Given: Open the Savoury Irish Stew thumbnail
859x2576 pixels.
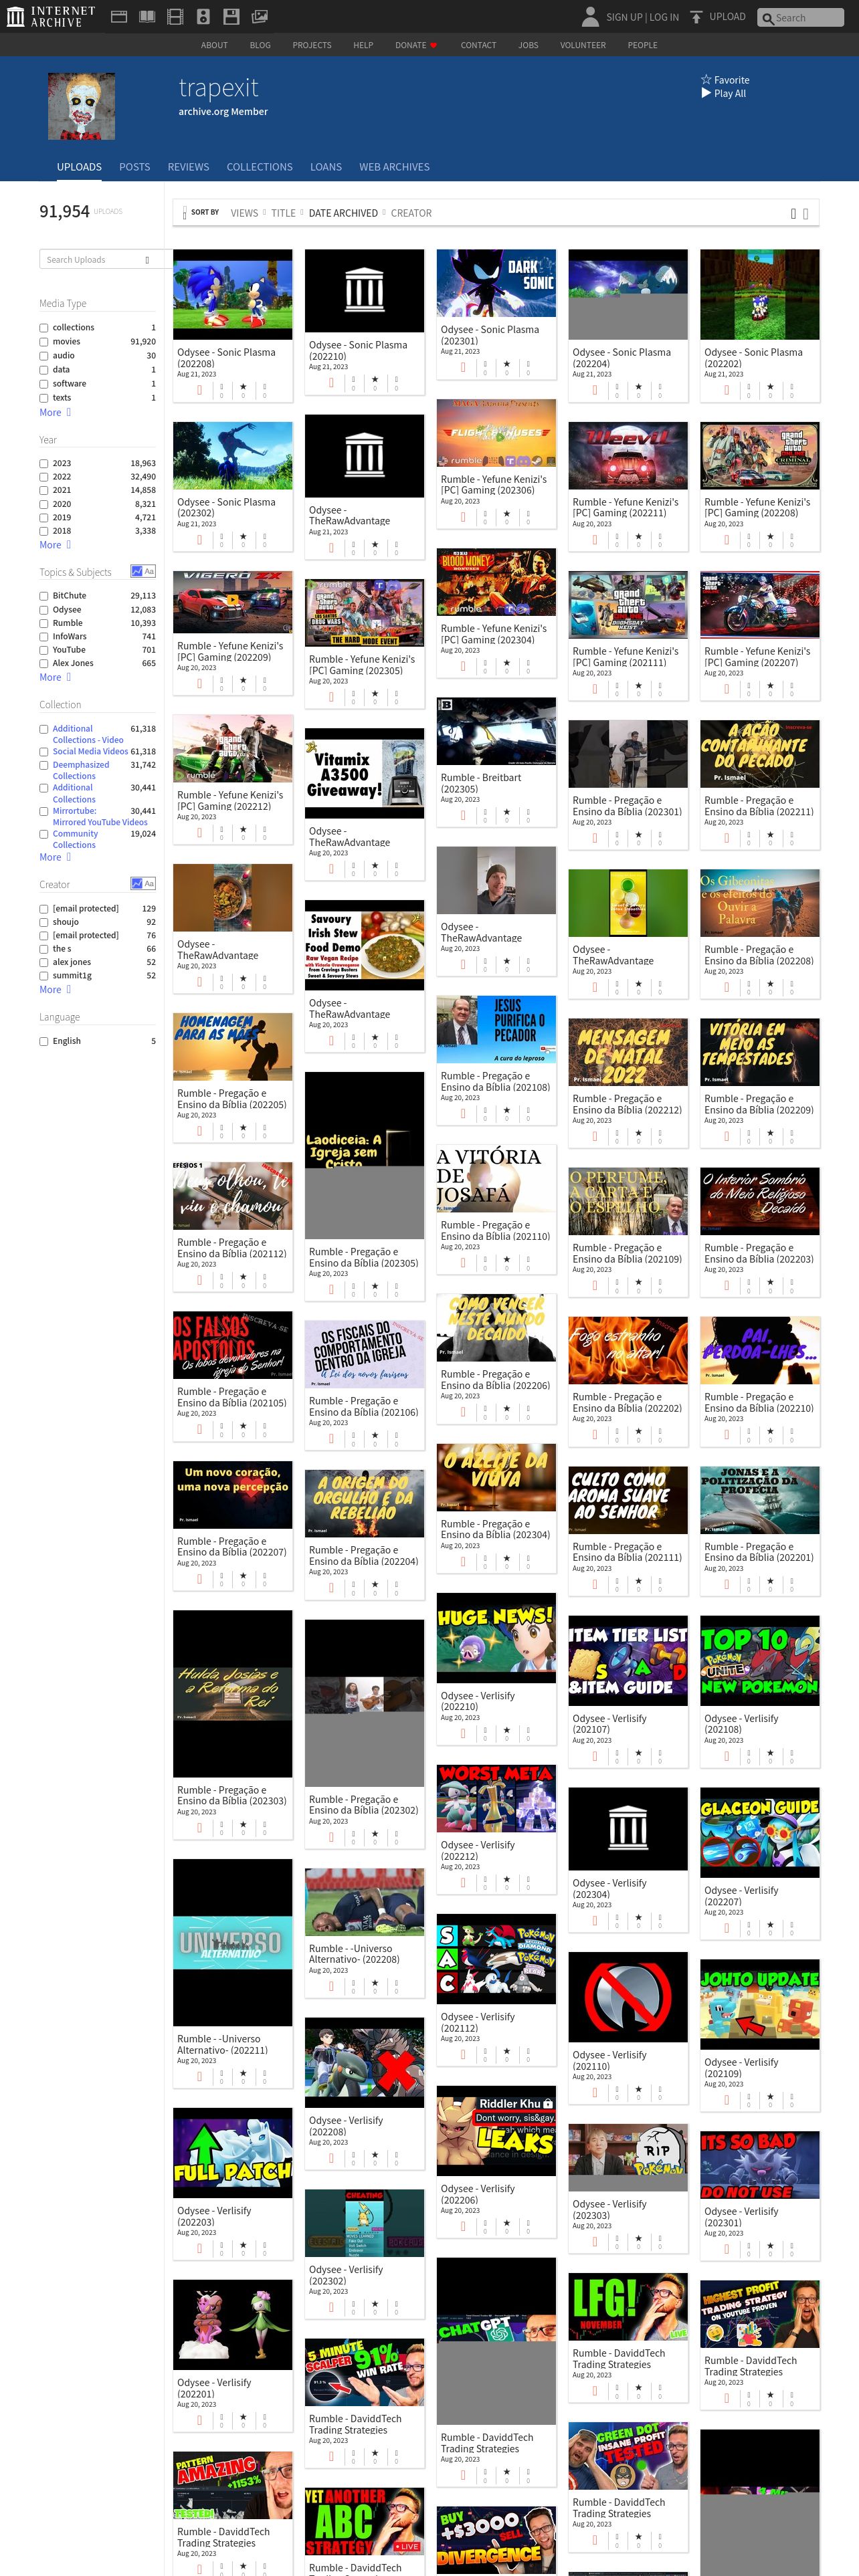Looking at the screenshot, I should [364, 945].
